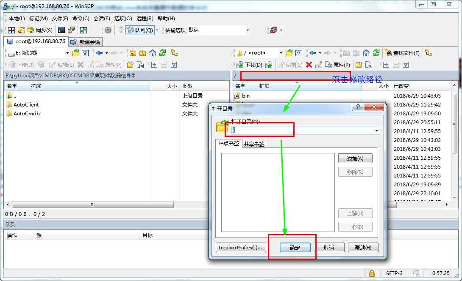Go to local home directory
Image resolution: width=462 pixels, height=281 pixels.
point(152,53)
